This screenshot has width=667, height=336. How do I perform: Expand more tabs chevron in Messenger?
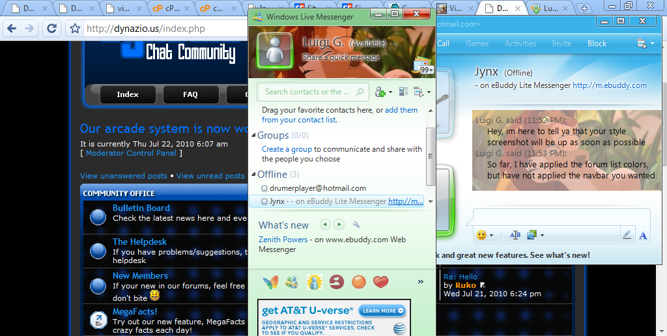coord(421,282)
